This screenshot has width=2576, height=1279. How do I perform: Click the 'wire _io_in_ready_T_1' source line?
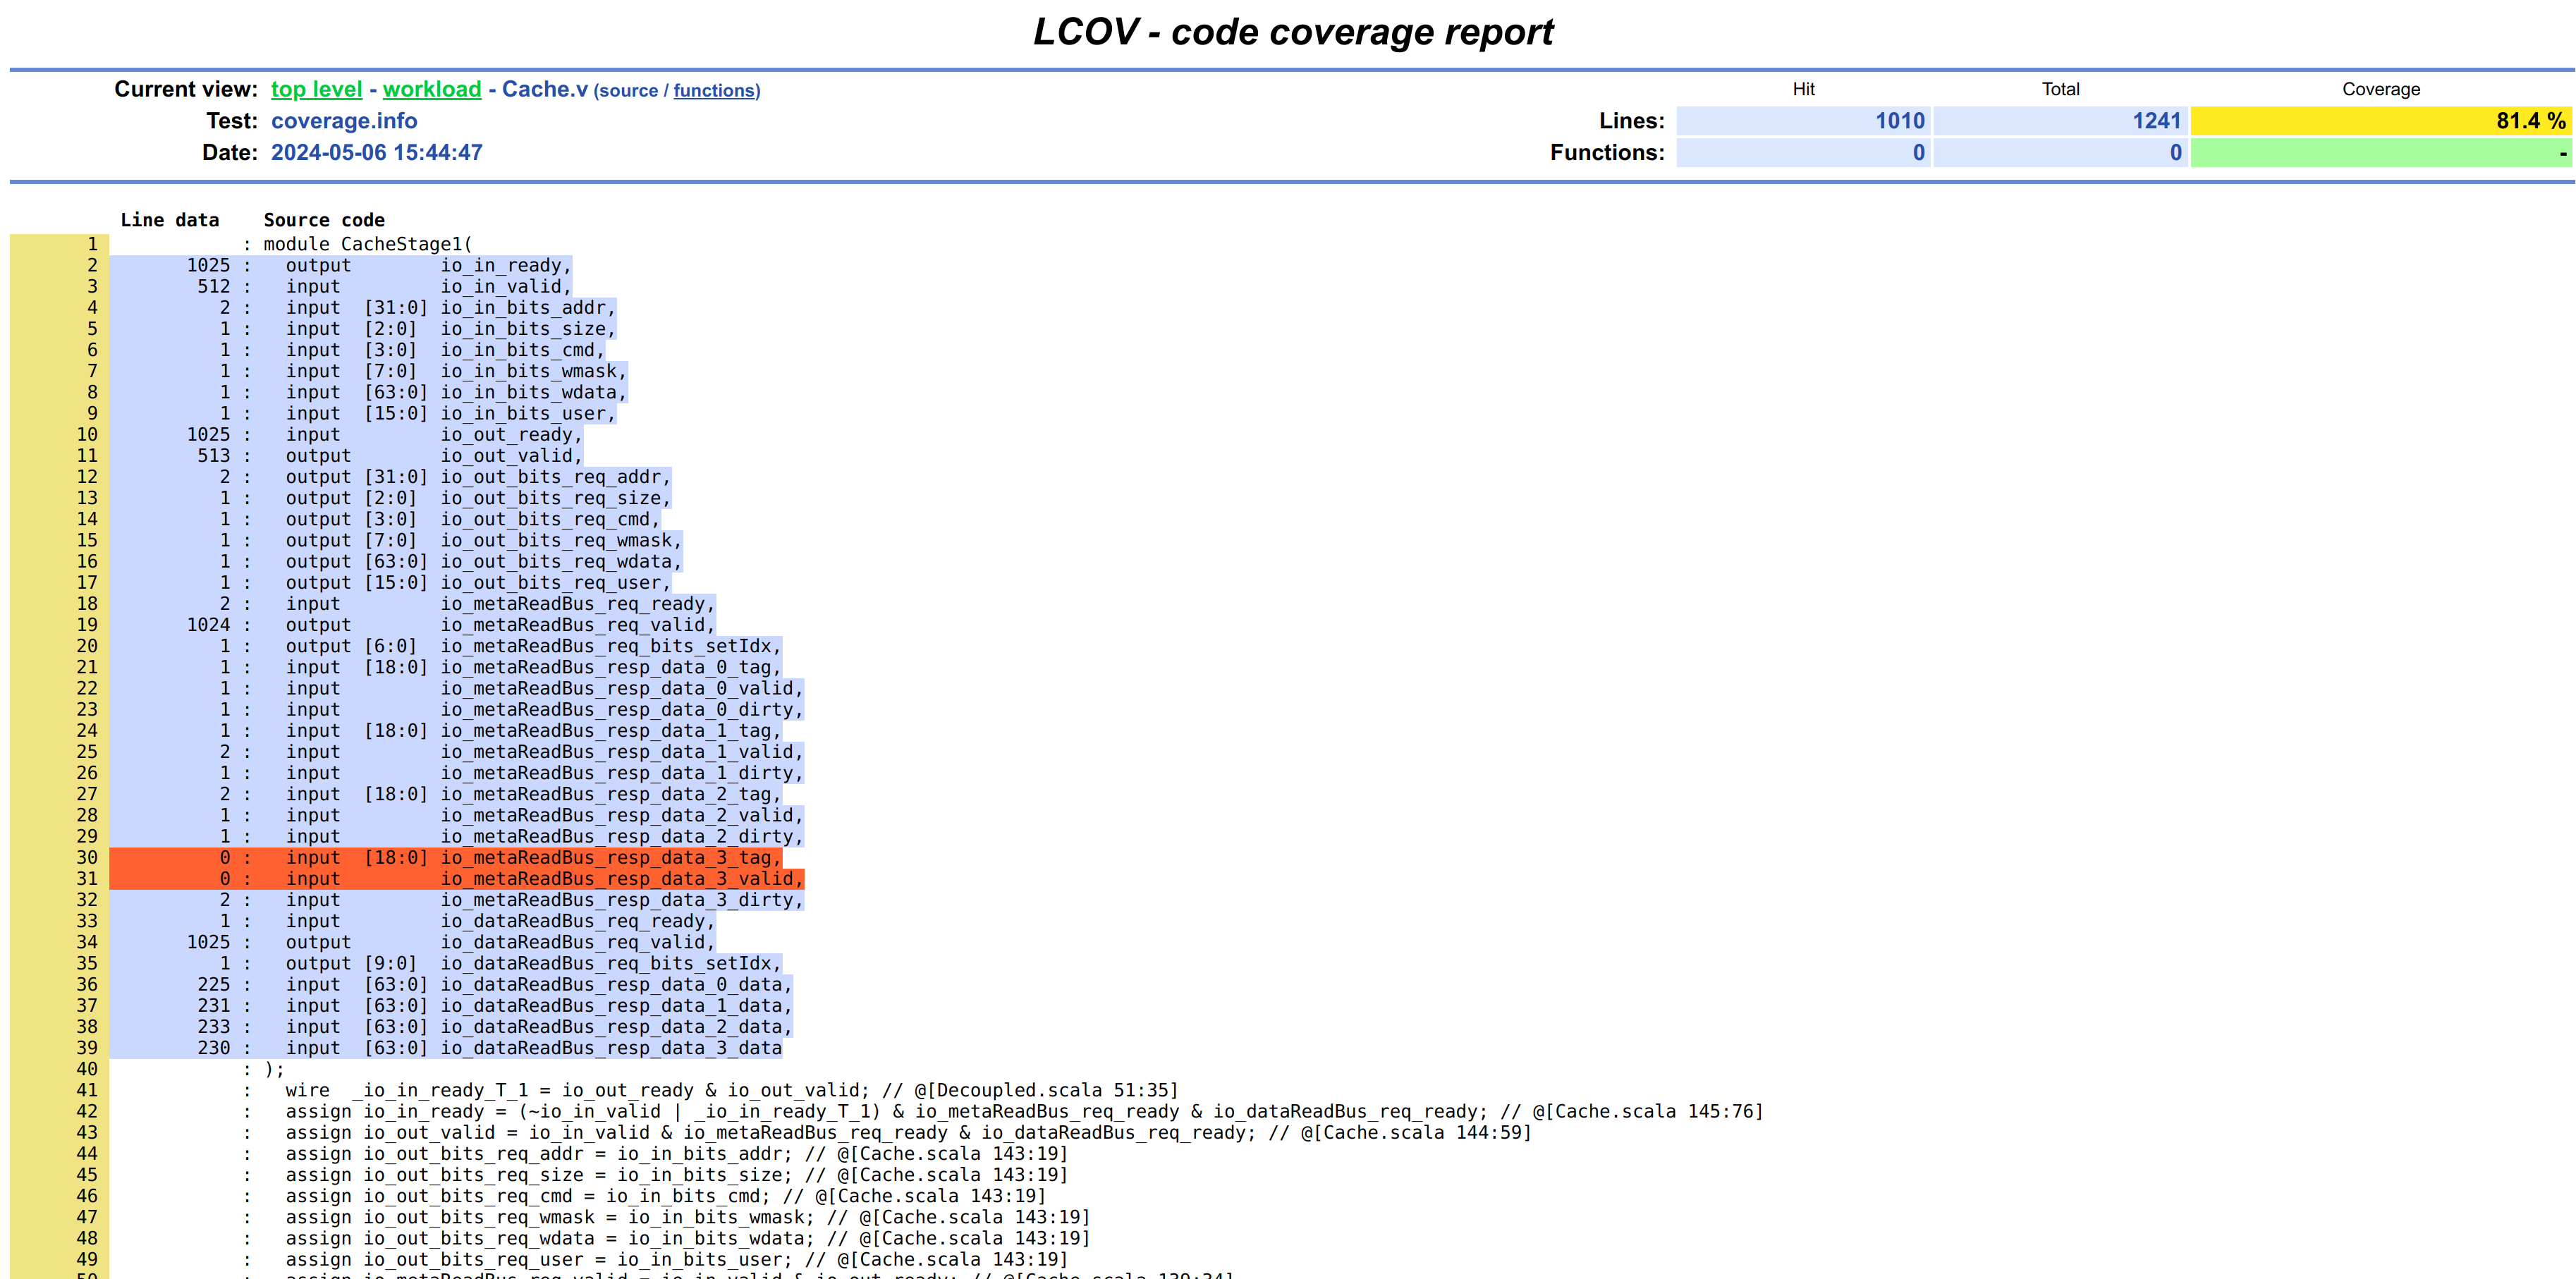coord(732,1090)
